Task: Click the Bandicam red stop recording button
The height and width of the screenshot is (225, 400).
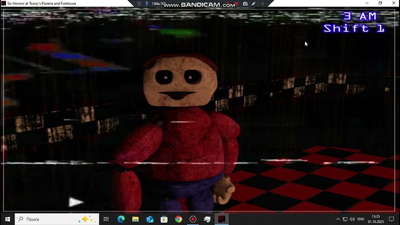Action: [x=237, y=4]
